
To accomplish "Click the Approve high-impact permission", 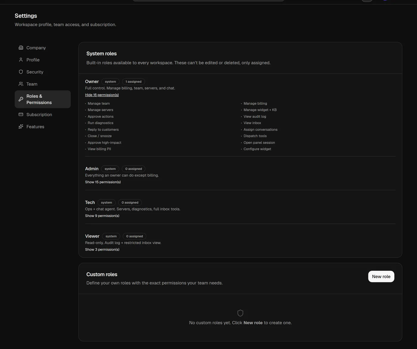I will 104,143.
